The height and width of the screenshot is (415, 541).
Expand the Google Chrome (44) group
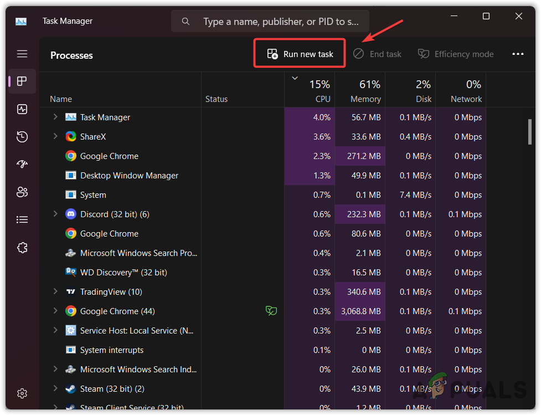pyautogui.click(x=55, y=311)
